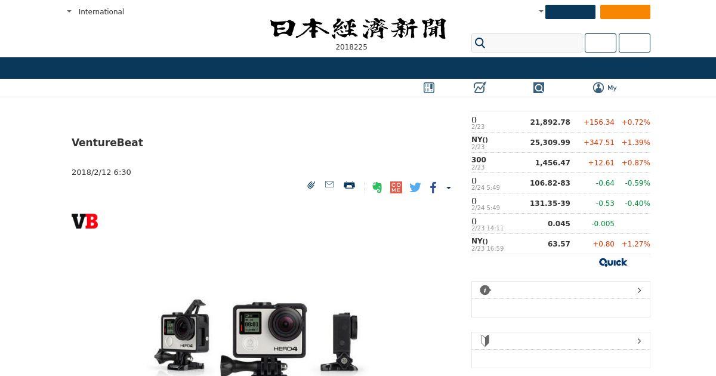Click first white button after search box
Screen dimensions: 716x376
(x=600, y=43)
